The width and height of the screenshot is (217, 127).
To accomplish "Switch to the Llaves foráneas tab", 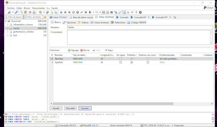I will [100, 23].
